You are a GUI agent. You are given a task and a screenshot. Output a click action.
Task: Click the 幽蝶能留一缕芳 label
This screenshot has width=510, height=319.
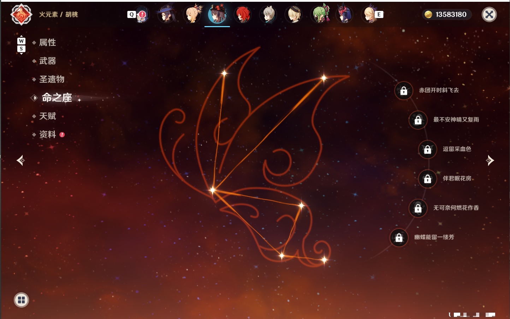pos(434,237)
